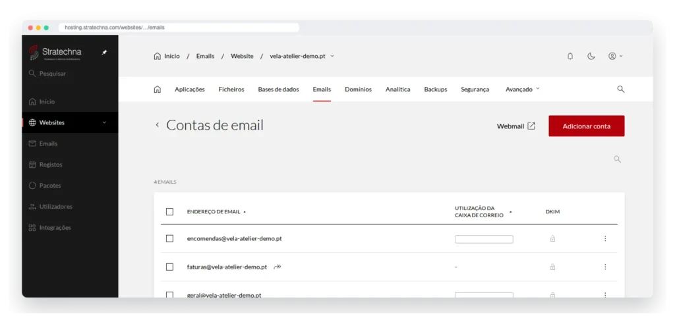
Task: Open Utilizadores in the sidebar
Action: [x=50, y=207]
